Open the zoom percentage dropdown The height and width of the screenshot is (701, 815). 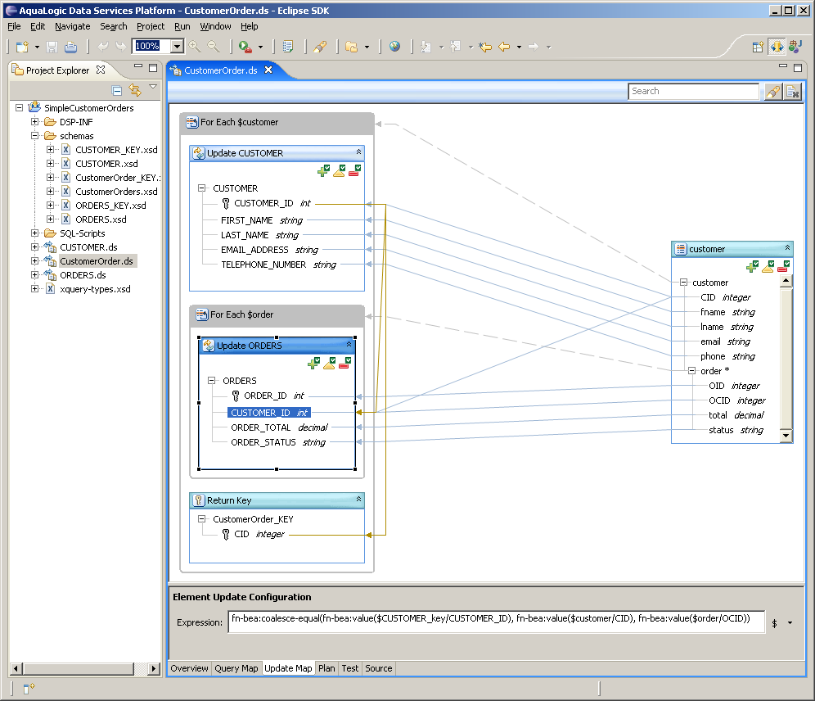[178, 47]
